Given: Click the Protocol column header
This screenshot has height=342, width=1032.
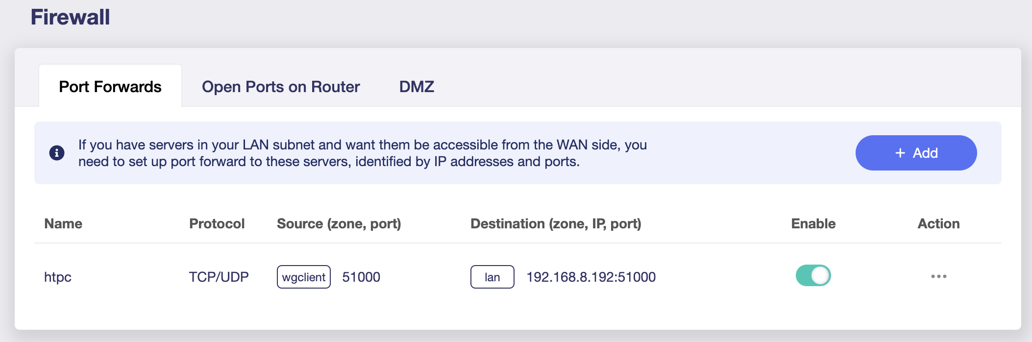Looking at the screenshot, I should coord(217,223).
